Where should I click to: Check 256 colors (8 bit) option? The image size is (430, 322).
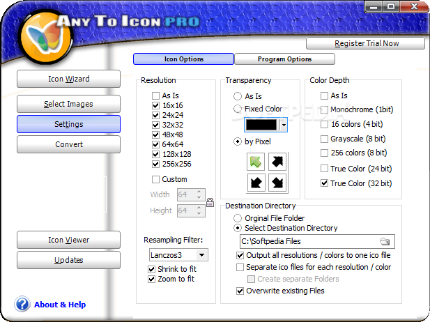(x=324, y=153)
